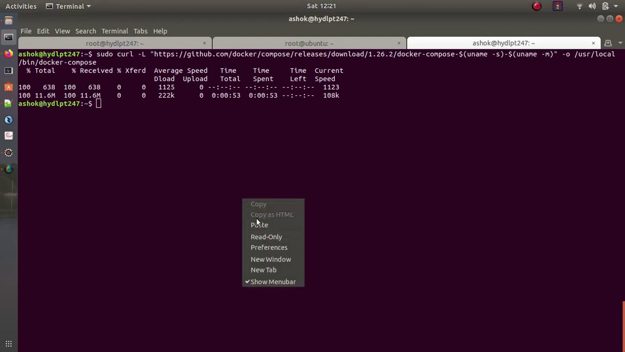This screenshot has height=352, width=625.
Task: Click the /bin/docker-compose path text
Action: point(57,63)
